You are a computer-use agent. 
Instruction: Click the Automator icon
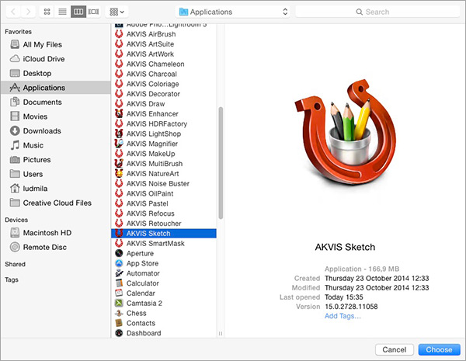(x=119, y=273)
